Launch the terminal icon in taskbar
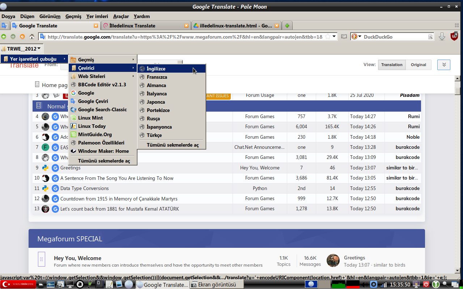Screen dimensions: 463x289 [69, 285]
